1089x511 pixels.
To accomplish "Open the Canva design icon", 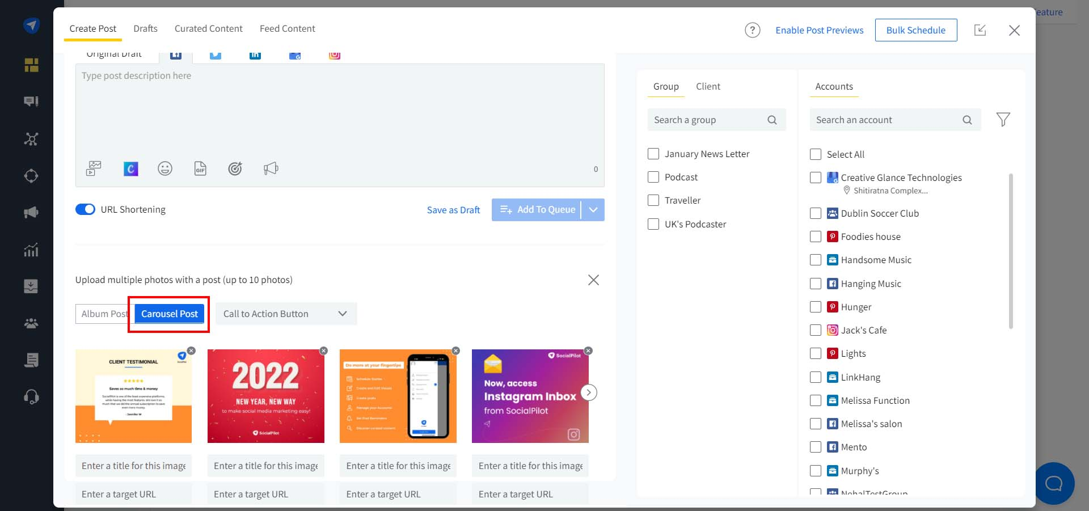I will tap(131, 168).
